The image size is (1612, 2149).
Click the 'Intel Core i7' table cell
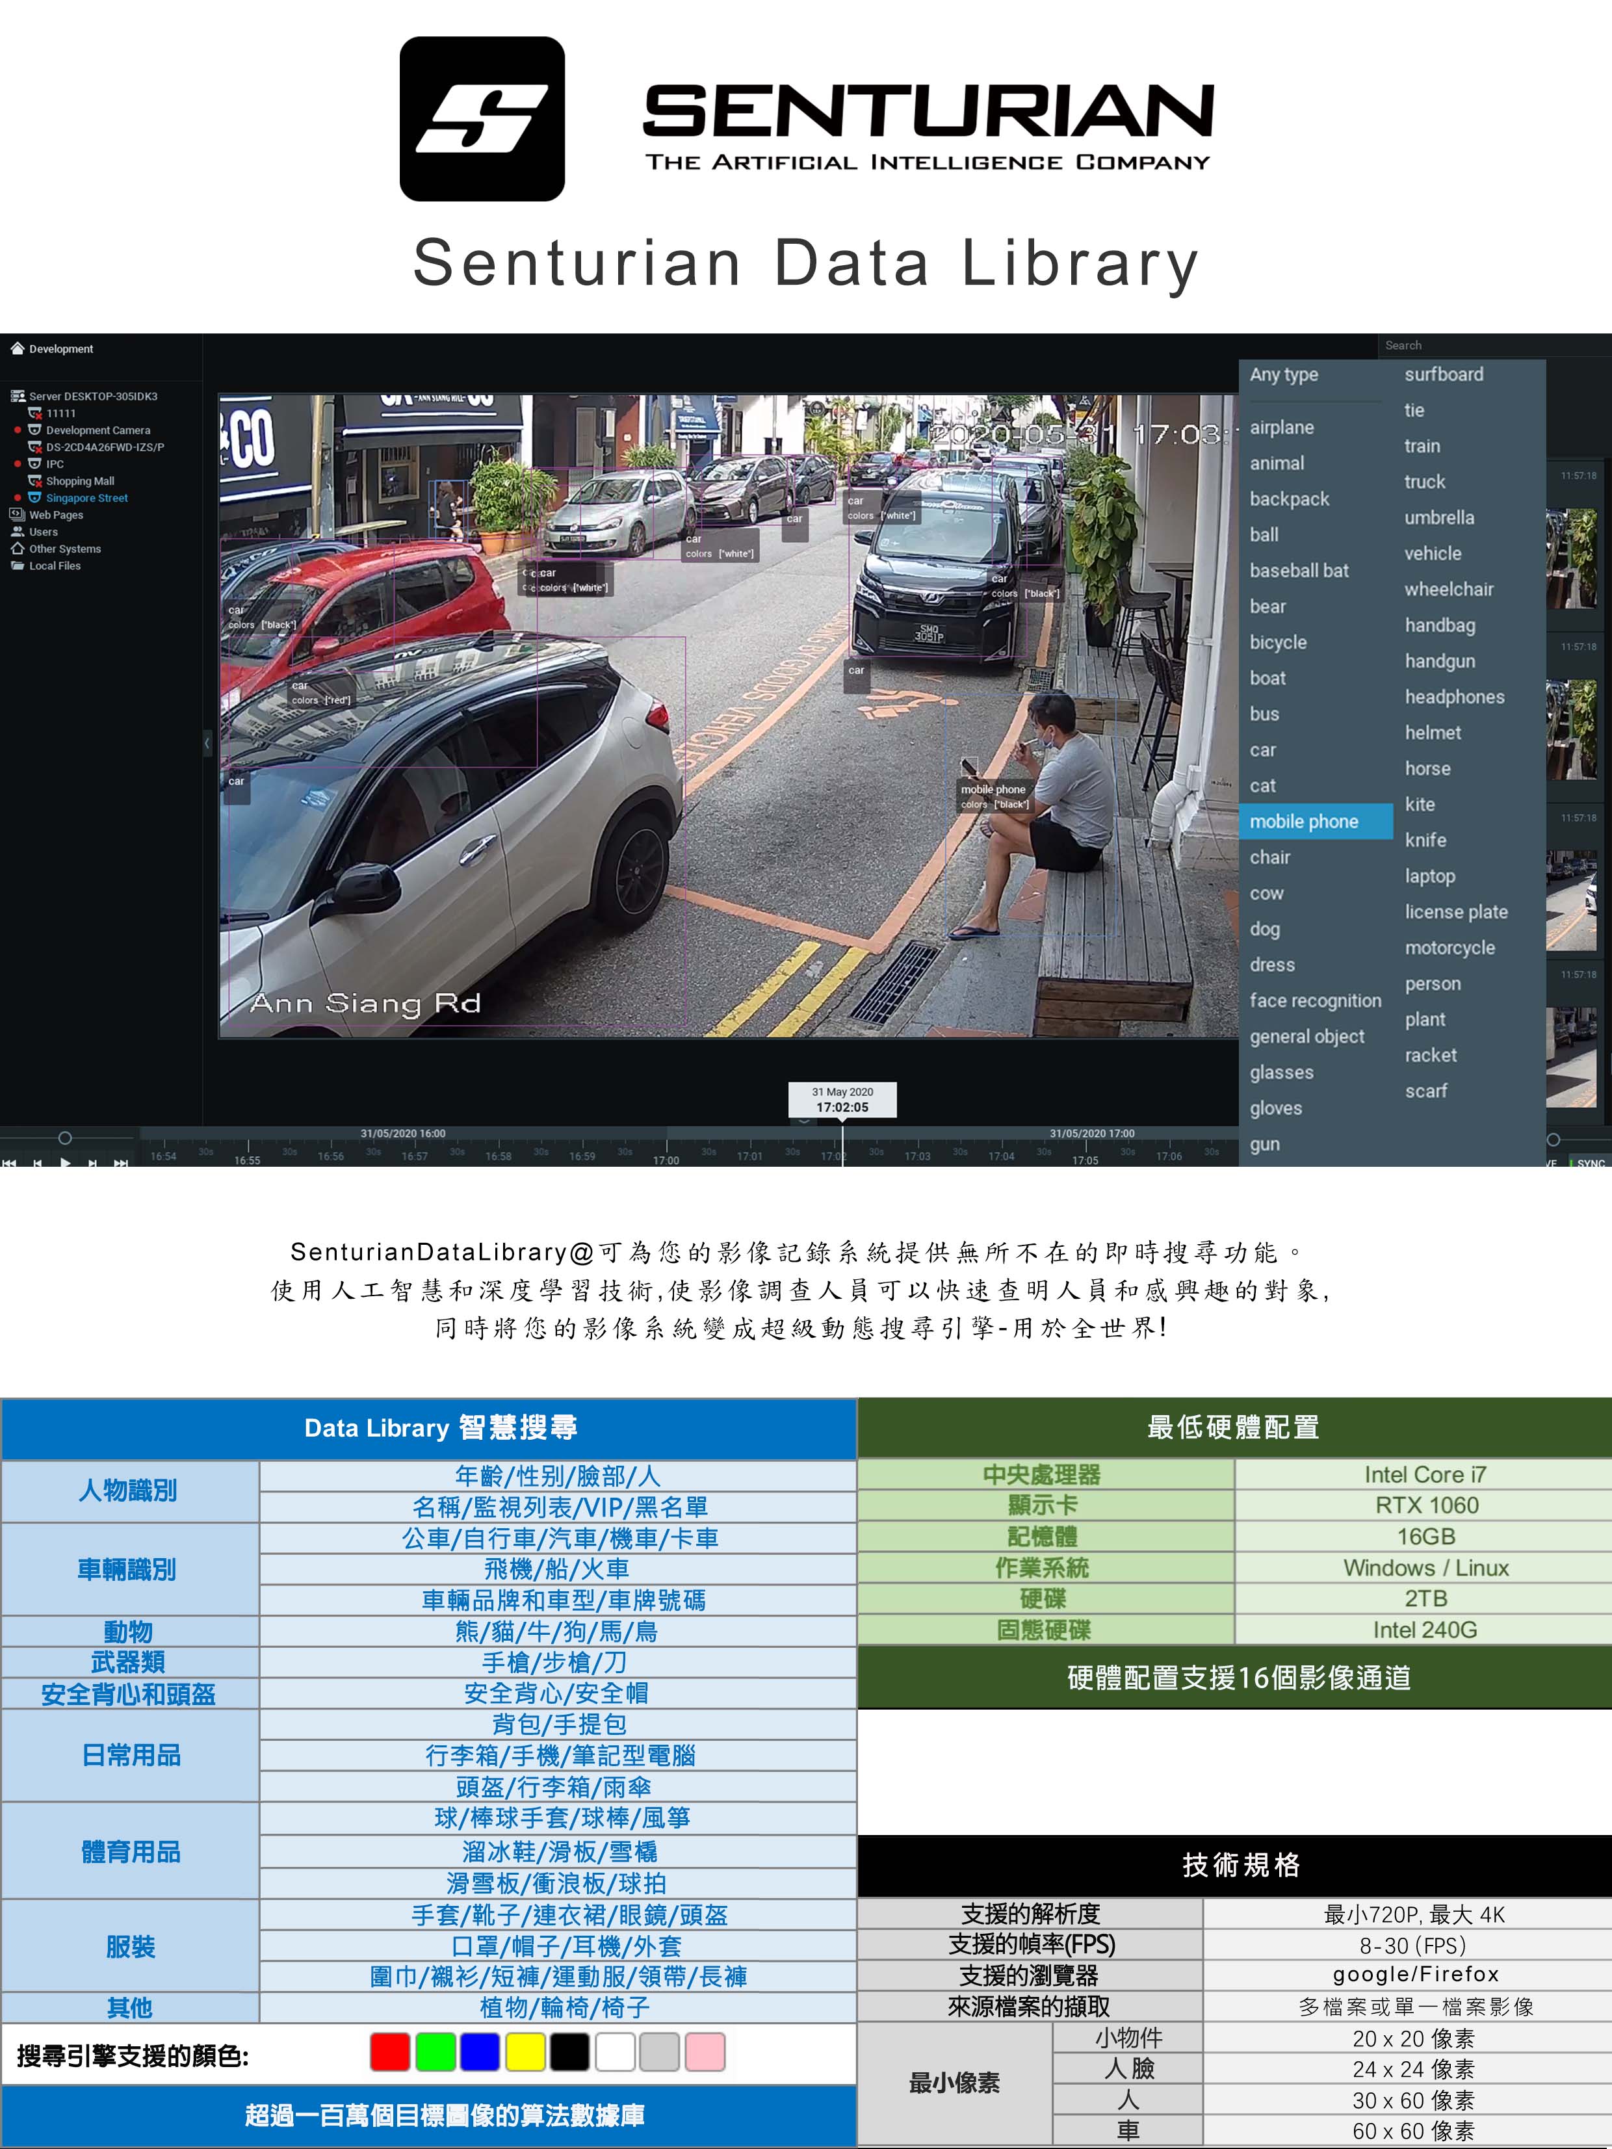point(1423,1475)
